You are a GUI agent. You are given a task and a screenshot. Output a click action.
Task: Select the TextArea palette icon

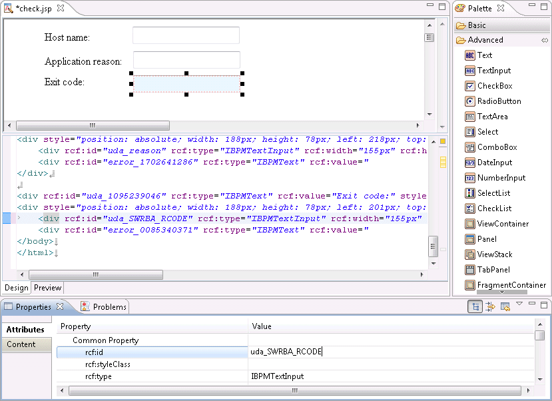pyautogui.click(x=469, y=117)
